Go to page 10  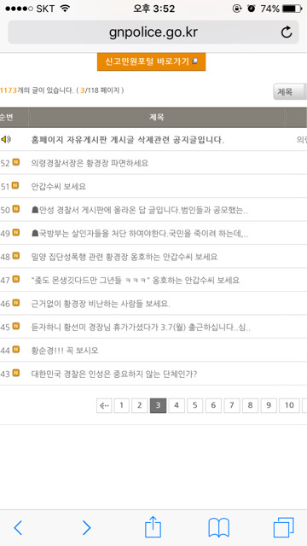pyautogui.click(x=289, y=405)
